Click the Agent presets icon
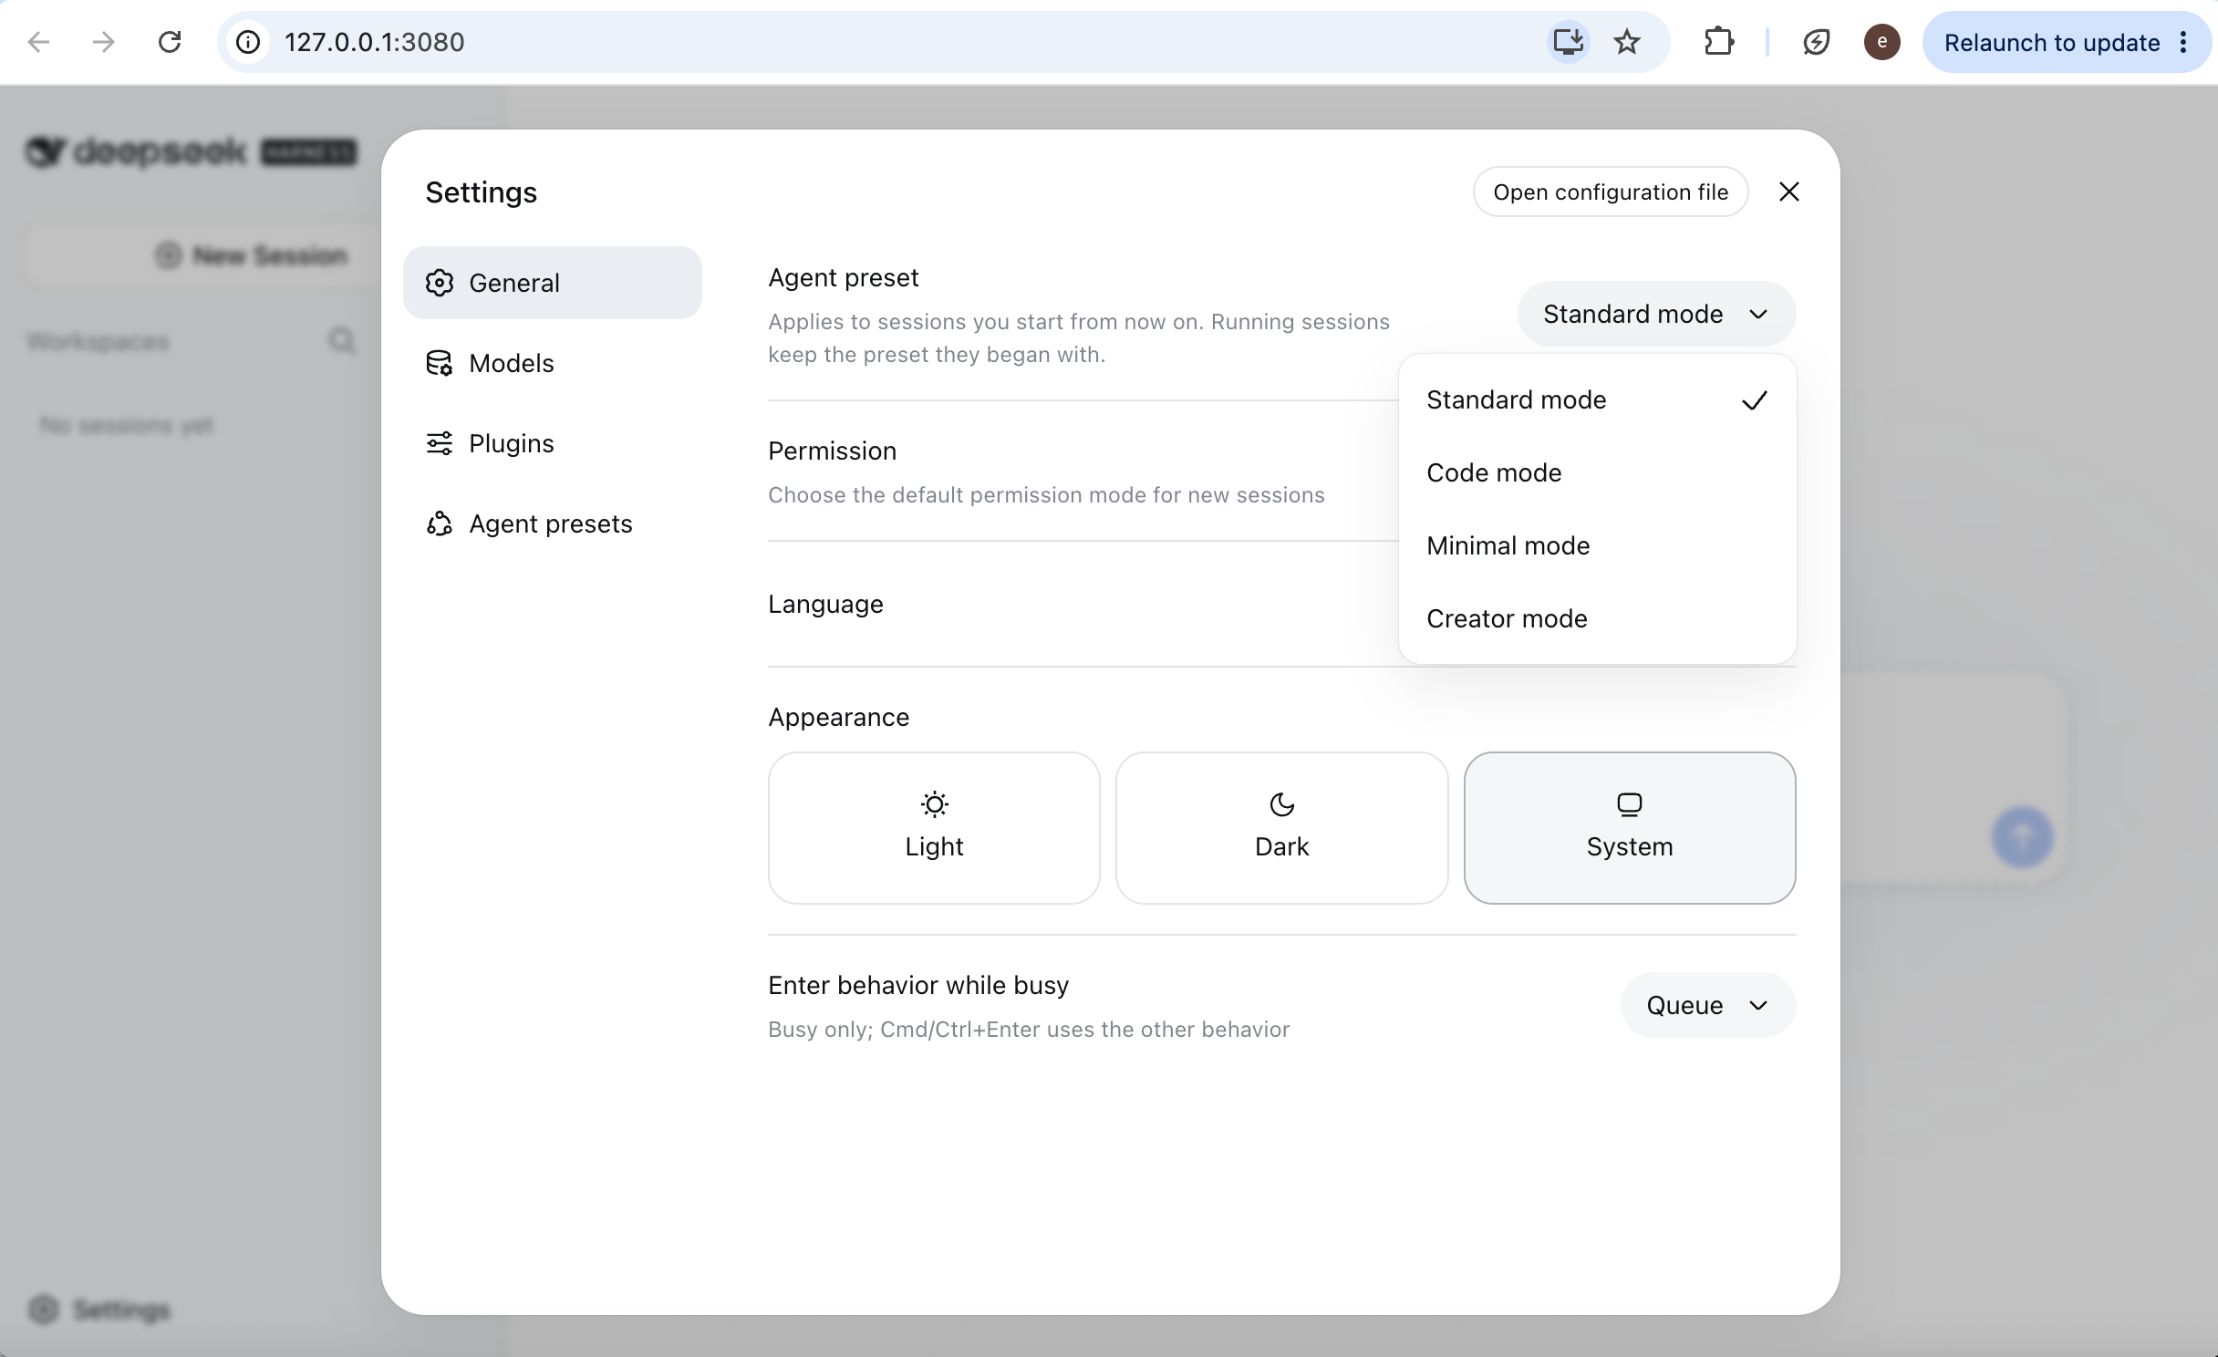Viewport: 2218px width, 1357px height. point(440,523)
